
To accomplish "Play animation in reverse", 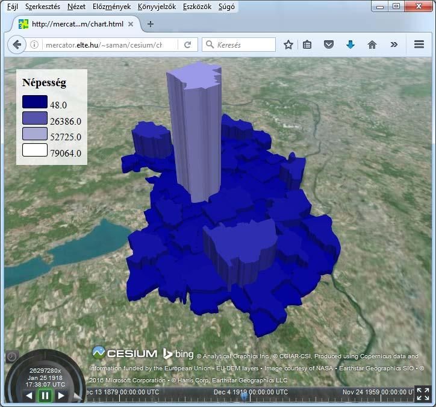I will click(29, 396).
